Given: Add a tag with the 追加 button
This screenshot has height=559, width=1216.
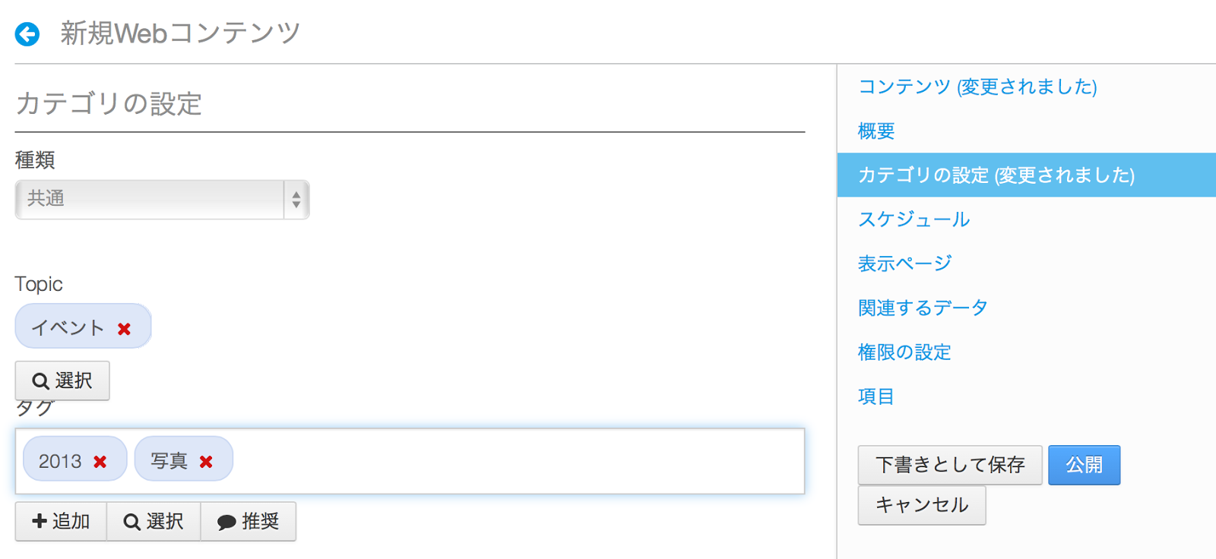Looking at the screenshot, I should [61, 521].
